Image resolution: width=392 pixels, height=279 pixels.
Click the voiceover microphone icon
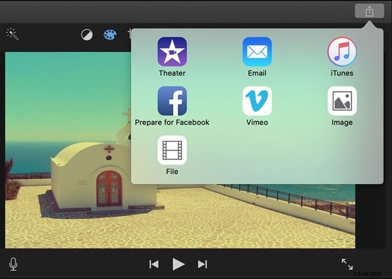[13, 264]
